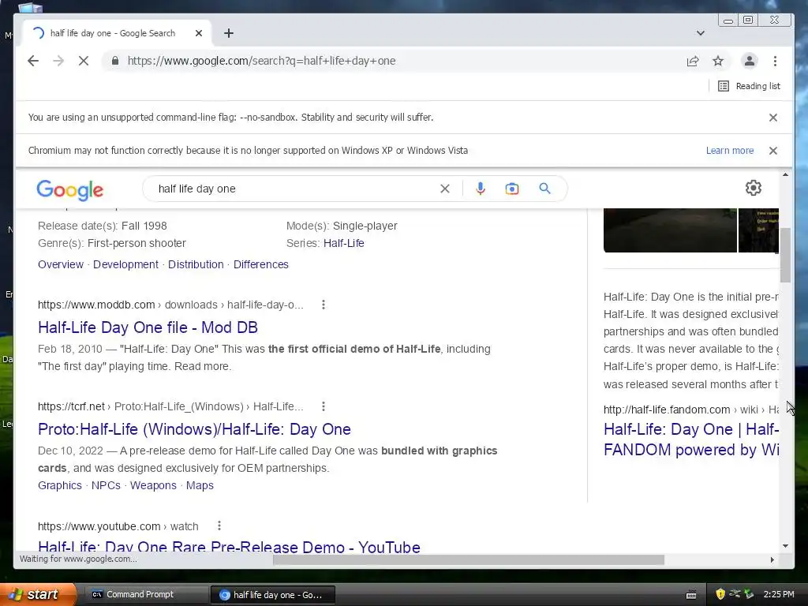The width and height of the screenshot is (808, 606).
Task: Open options for moddb.com result
Action: [323, 305]
